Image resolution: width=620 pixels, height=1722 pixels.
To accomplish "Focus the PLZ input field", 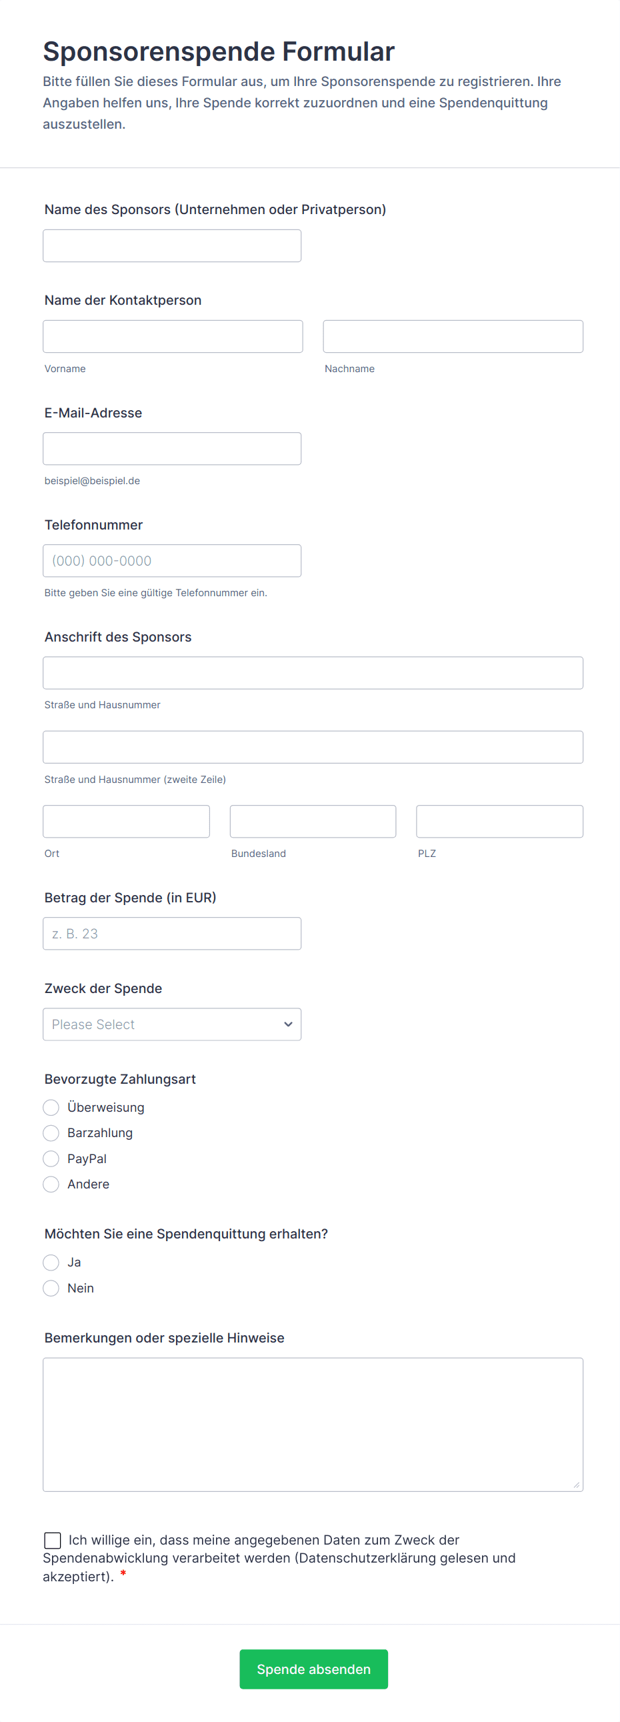I will pos(500,822).
